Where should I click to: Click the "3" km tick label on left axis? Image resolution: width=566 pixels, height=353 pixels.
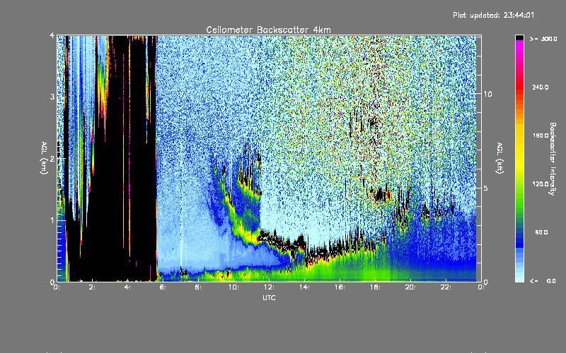click(x=52, y=97)
